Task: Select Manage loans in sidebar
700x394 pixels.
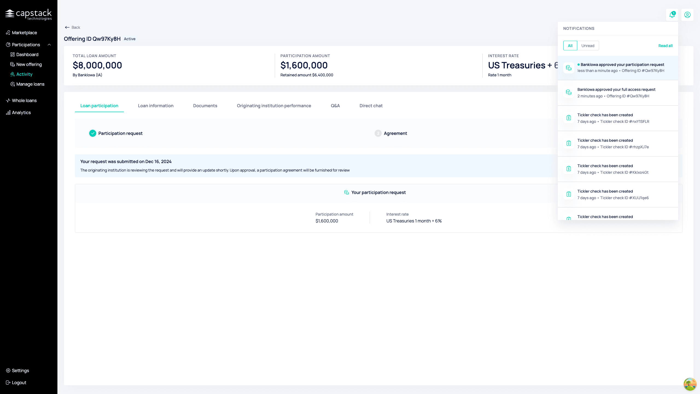Action: pyautogui.click(x=30, y=84)
